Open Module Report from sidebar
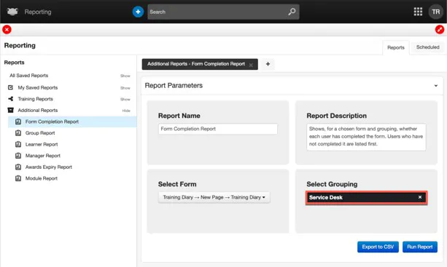 pos(42,178)
